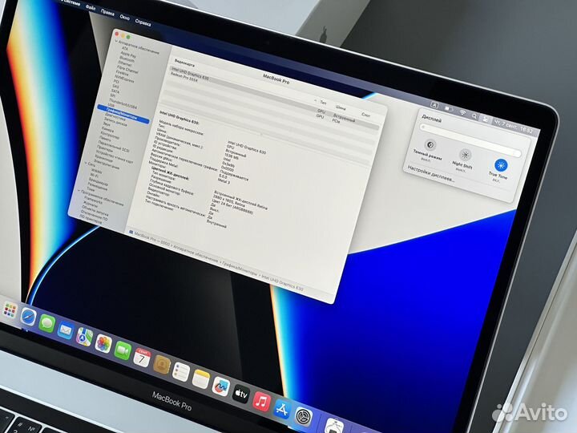577x433 pixels.
Task: Open Maps app in the Dock
Action: click(84, 337)
